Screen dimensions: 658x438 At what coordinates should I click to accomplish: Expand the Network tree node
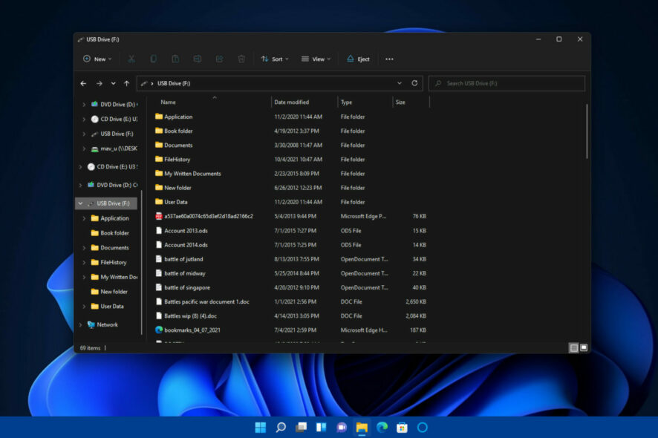coord(80,324)
